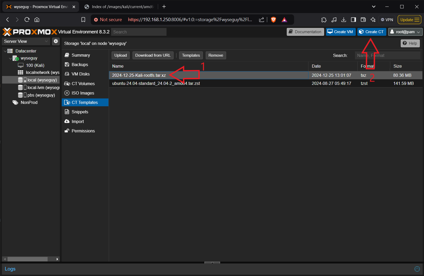Click the VPN button
Viewport: 424px width, 276px height.
coord(387,20)
